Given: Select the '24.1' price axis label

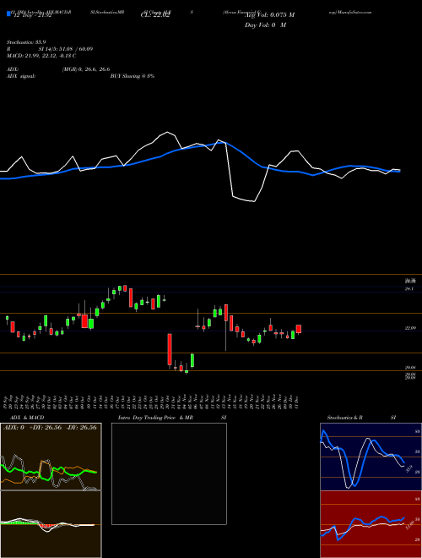Looking at the screenshot, I should click(x=408, y=289).
